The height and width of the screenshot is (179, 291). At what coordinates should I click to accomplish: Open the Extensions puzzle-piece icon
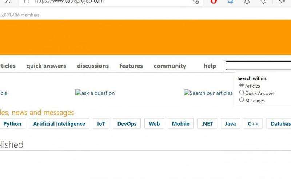point(263,1)
